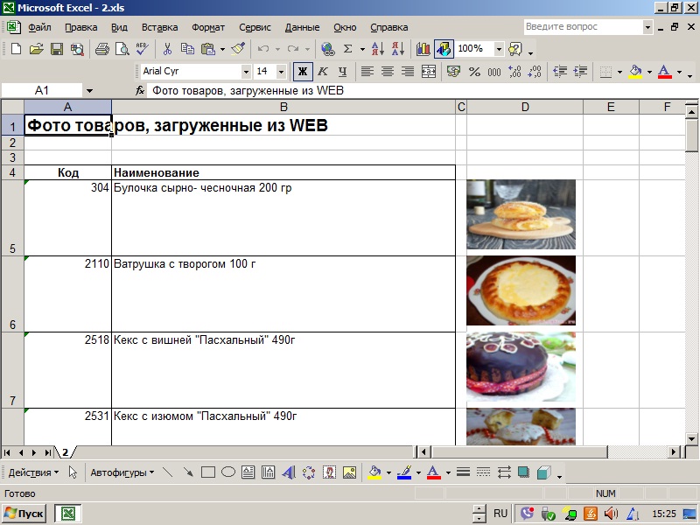The width and height of the screenshot is (700, 525).
Task: Toggle underline formatting (Ч)
Action: pos(342,72)
